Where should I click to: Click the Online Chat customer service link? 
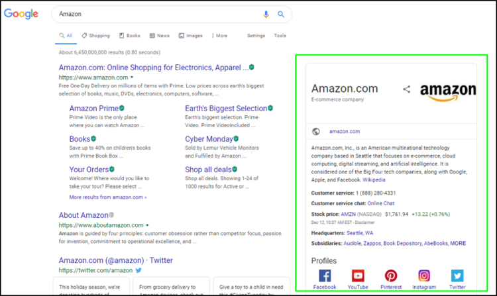(381, 203)
